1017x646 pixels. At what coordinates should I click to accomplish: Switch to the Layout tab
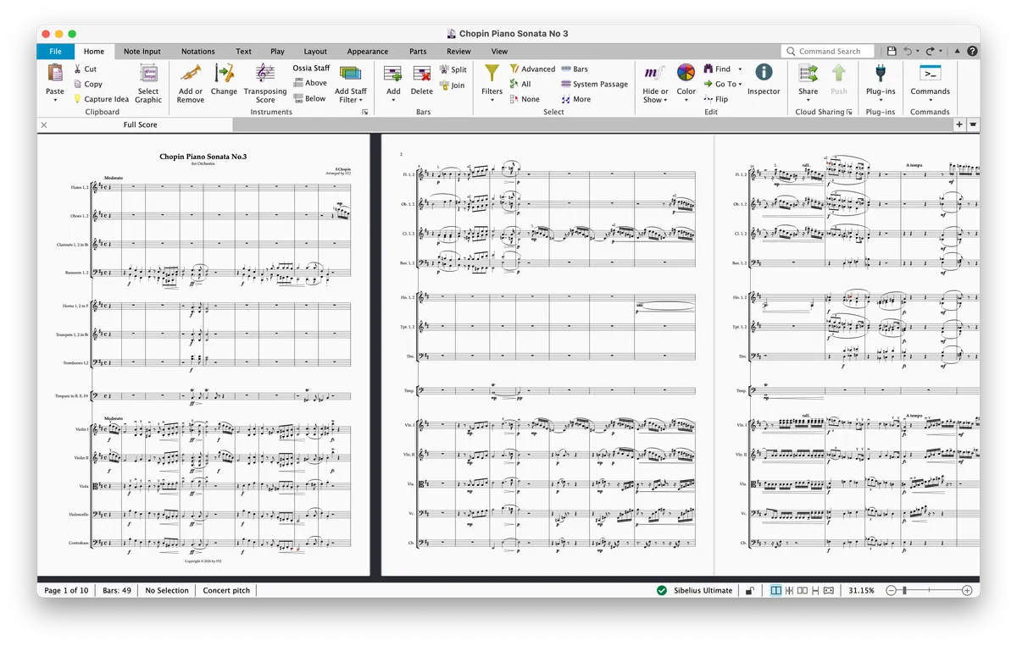pyautogui.click(x=315, y=52)
